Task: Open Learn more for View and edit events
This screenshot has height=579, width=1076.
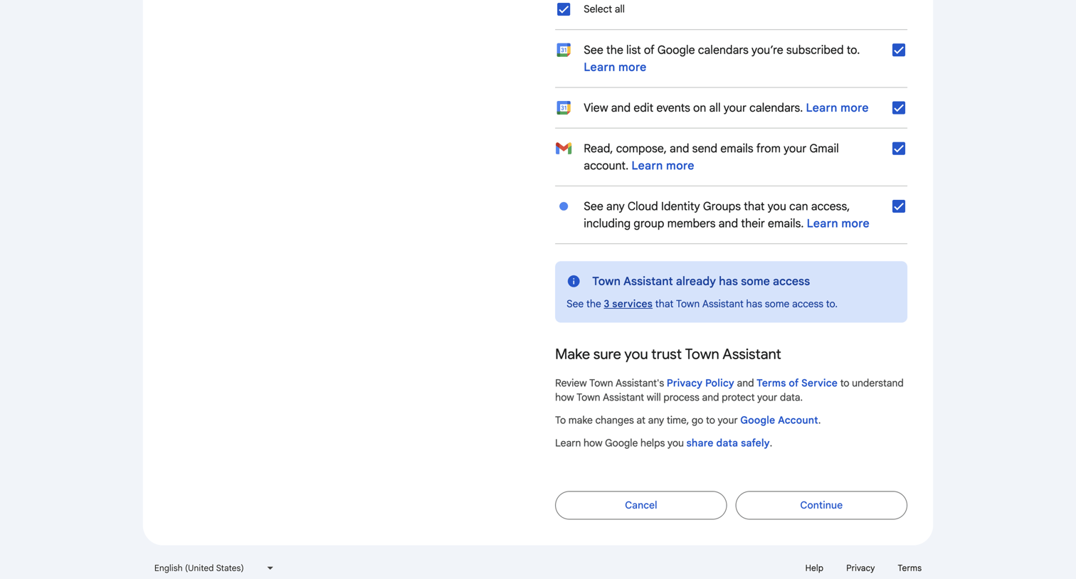Action: 837,108
